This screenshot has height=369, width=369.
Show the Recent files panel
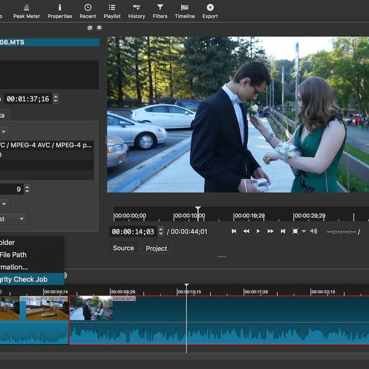tap(88, 11)
